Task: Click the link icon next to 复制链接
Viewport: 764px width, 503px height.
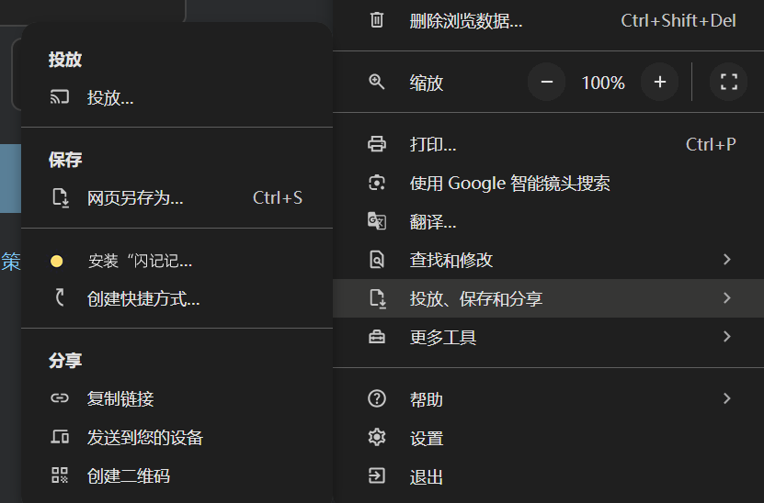Action: [x=60, y=398]
